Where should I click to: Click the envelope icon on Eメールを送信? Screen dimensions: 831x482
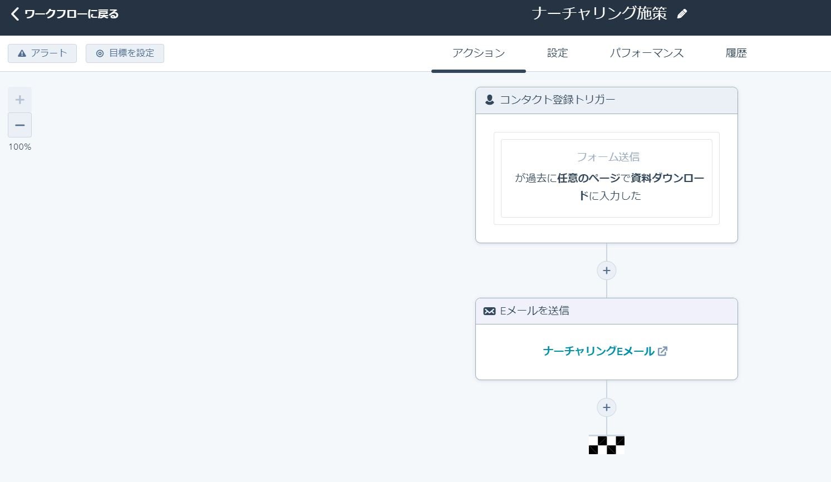[489, 311]
